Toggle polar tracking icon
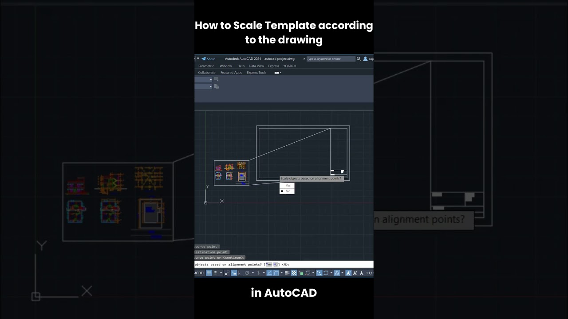The width and height of the screenshot is (568, 319). pos(247,273)
